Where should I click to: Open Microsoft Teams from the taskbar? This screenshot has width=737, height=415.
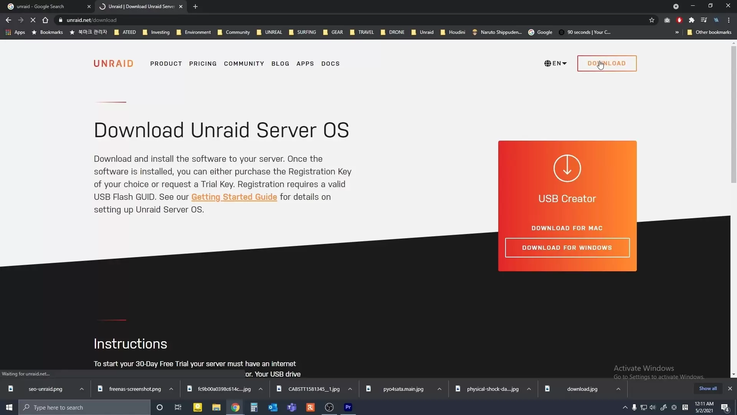coord(292,407)
